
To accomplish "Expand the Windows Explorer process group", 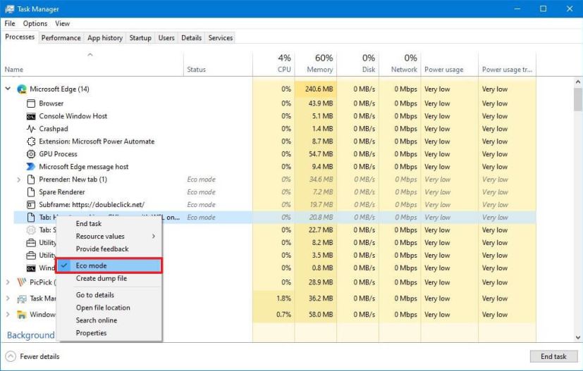I will pyautogui.click(x=8, y=315).
